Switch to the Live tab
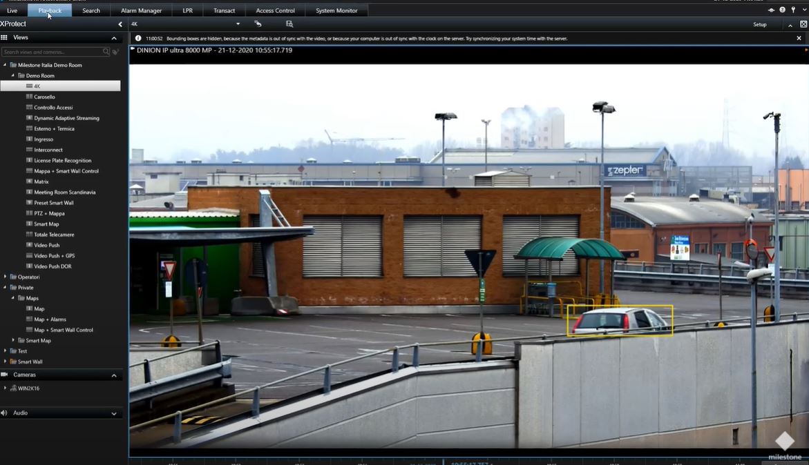Screen dimensions: 809x465 click(12, 10)
